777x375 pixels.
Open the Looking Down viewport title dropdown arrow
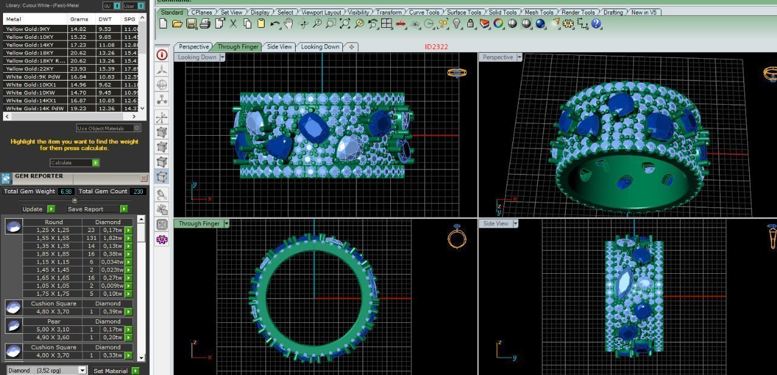tap(222, 57)
